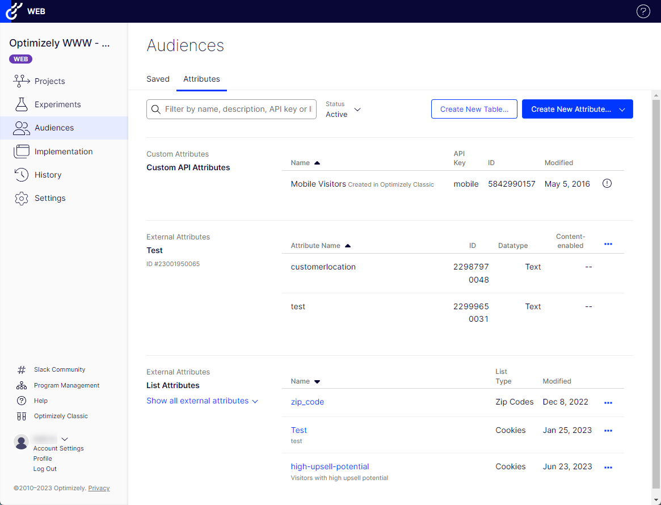Click the Log Out link
The height and width of the screenshot is (505, 661).
click(45, 469)
